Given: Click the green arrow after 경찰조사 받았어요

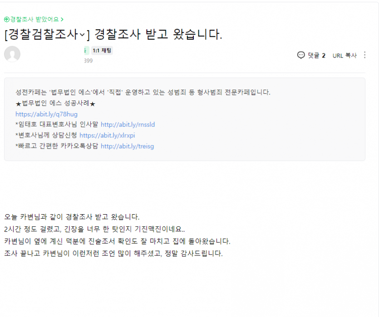Looking at the screenshot, I should click(62, 19).
